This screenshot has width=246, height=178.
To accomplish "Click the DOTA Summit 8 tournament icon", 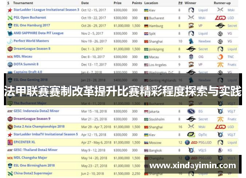I will pos(10,64).
